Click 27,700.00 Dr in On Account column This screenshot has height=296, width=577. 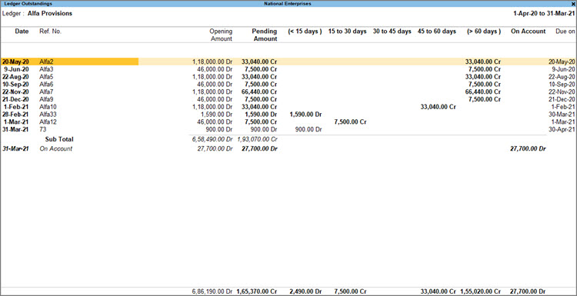click(528, 149)
